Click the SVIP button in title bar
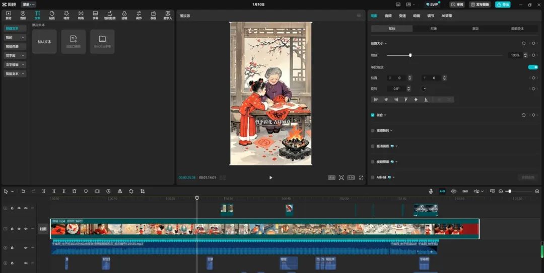Viewport: 544px width, 273px height. (x=432, y=5)
